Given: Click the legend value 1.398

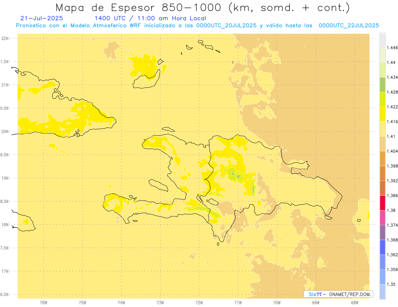Looking at the screenshot, I should click(x=392, y=166).
